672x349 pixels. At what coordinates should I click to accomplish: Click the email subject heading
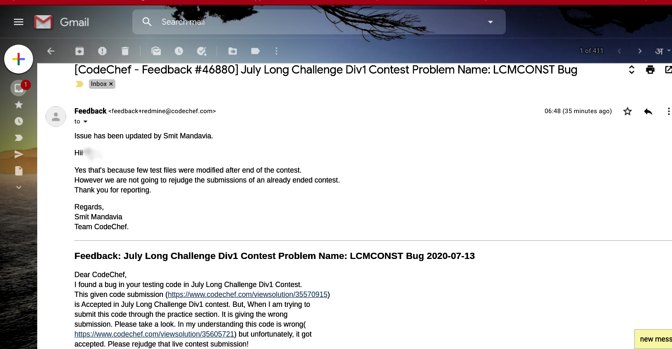326,70
